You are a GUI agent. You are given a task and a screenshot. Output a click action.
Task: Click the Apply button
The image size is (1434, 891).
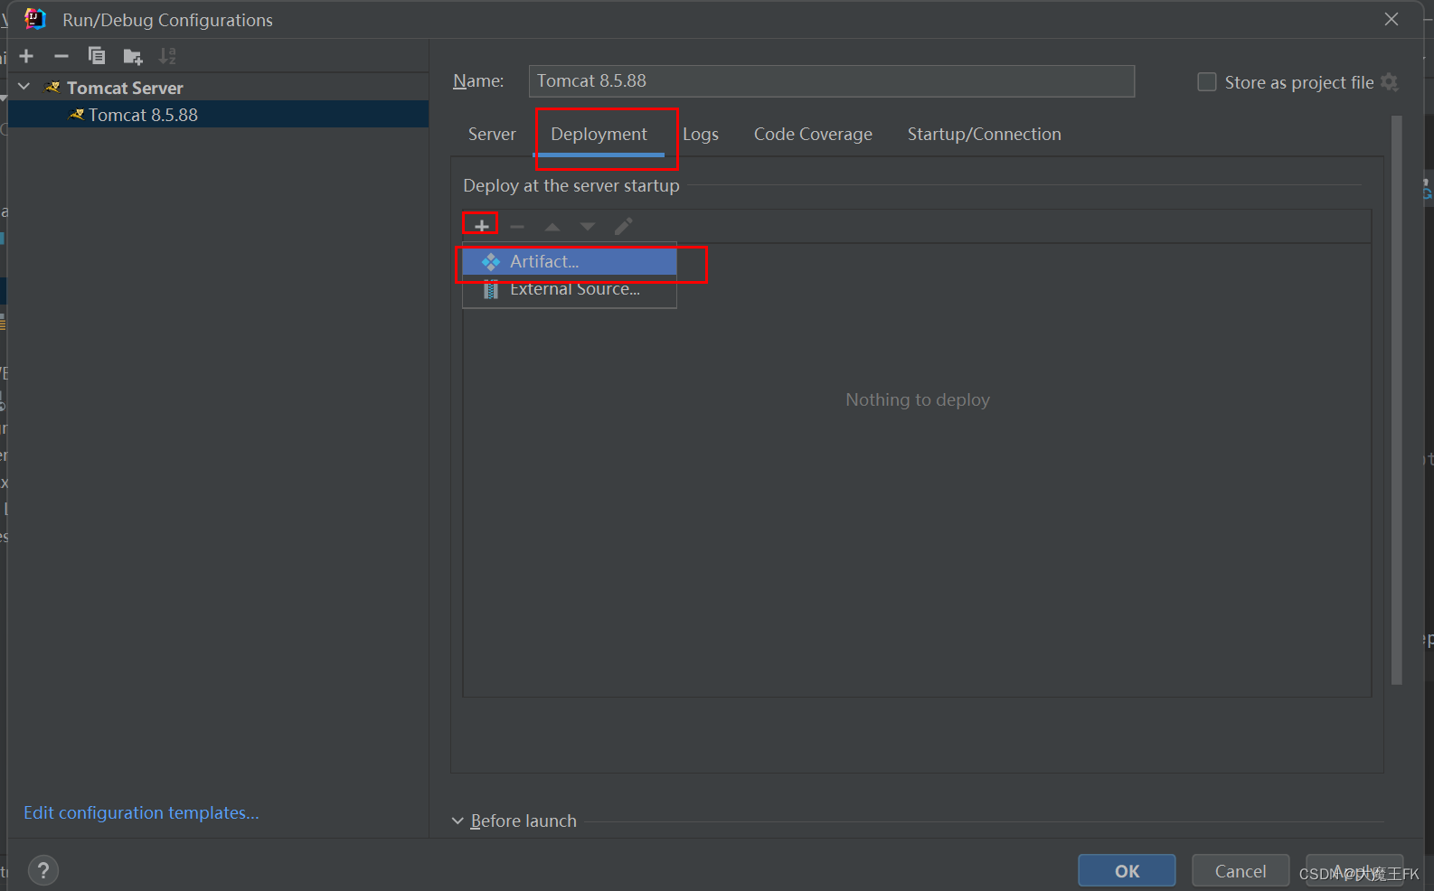coord(1354,871)
